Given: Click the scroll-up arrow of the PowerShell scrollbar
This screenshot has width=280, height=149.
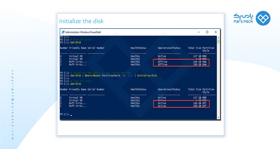Looking at the screenshot, I should pyautogui.click(x=218, y=38).
